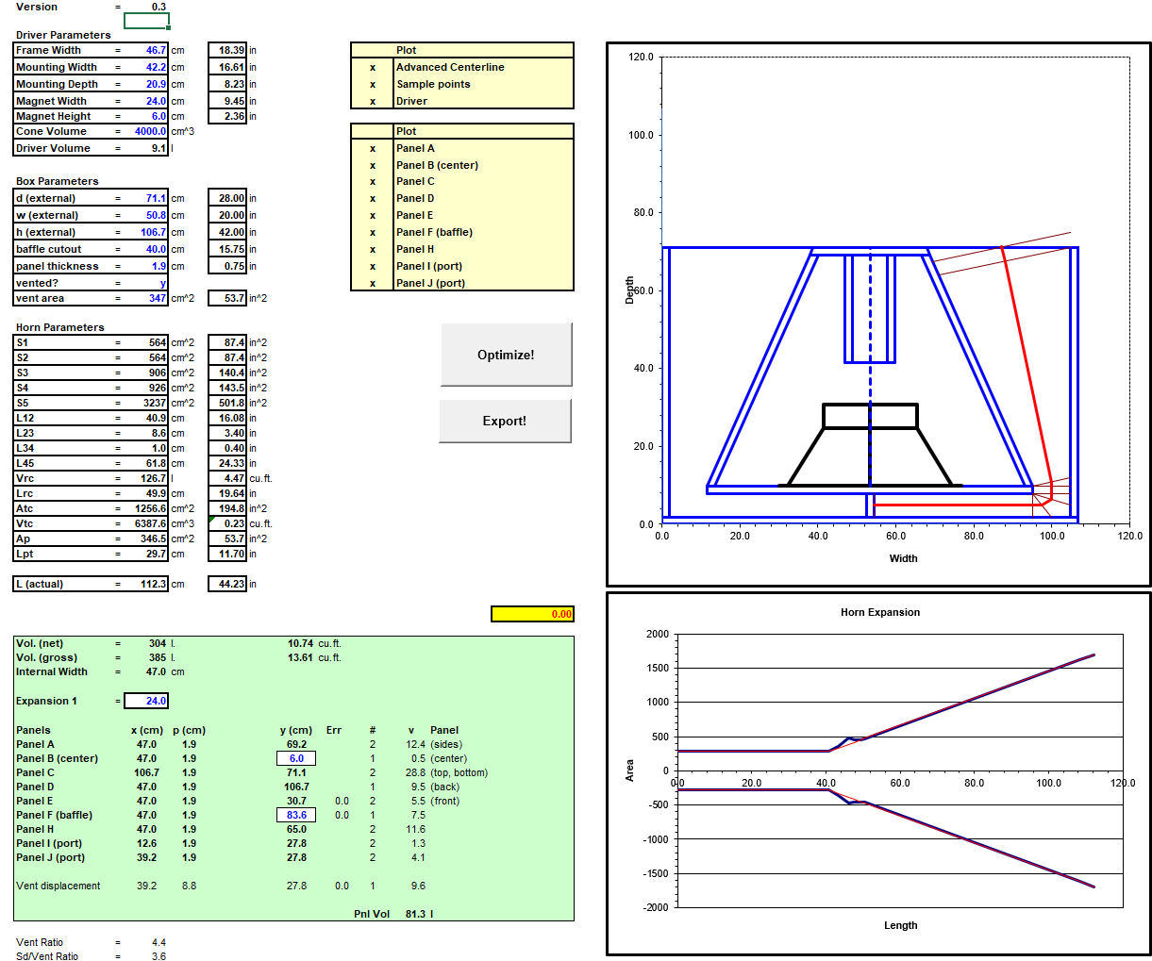Select the h (external) value 106.7
Viewport: 1152px width, 961px height.
(x=147, y=232)
